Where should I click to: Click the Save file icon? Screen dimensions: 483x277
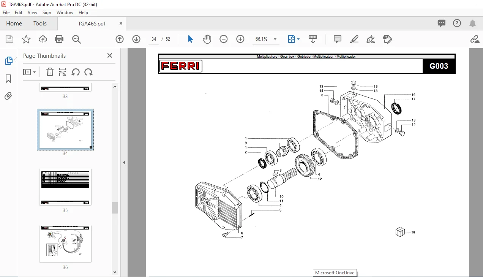click(9, 39)
